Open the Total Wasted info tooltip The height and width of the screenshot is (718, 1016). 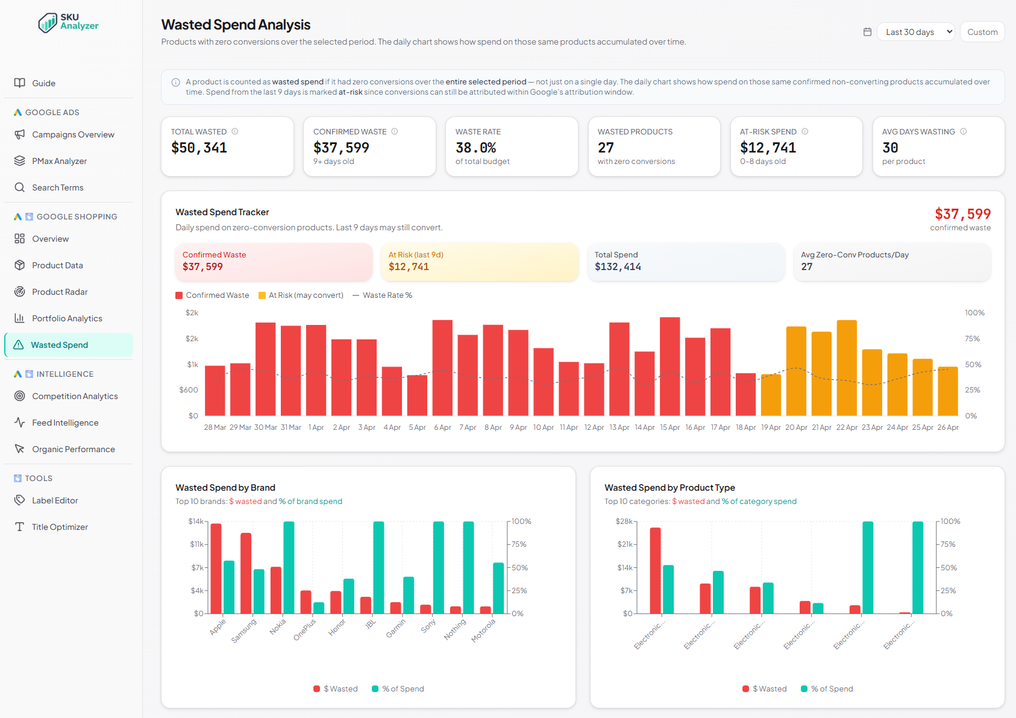coord(235,131)
